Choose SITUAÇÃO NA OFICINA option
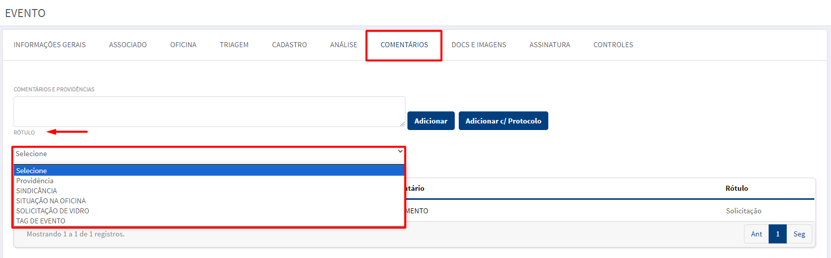Viewport: 831px width, 258px height. point(209,201)
